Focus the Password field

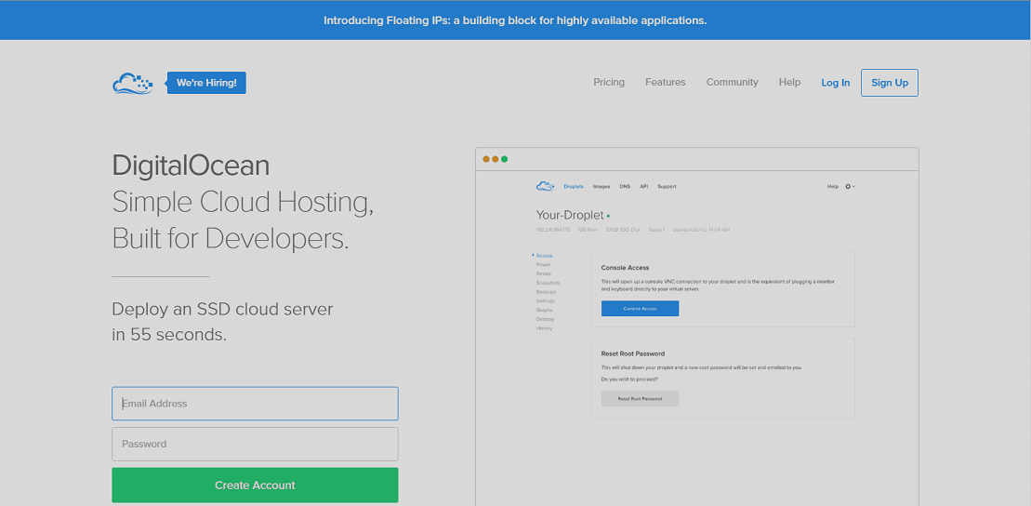pos(255,445)
